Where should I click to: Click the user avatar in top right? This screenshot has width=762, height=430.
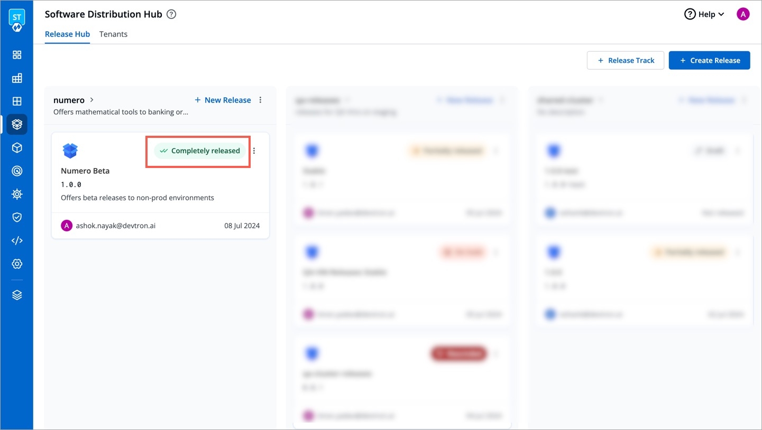pyautogui.click(x=743, y=14)
